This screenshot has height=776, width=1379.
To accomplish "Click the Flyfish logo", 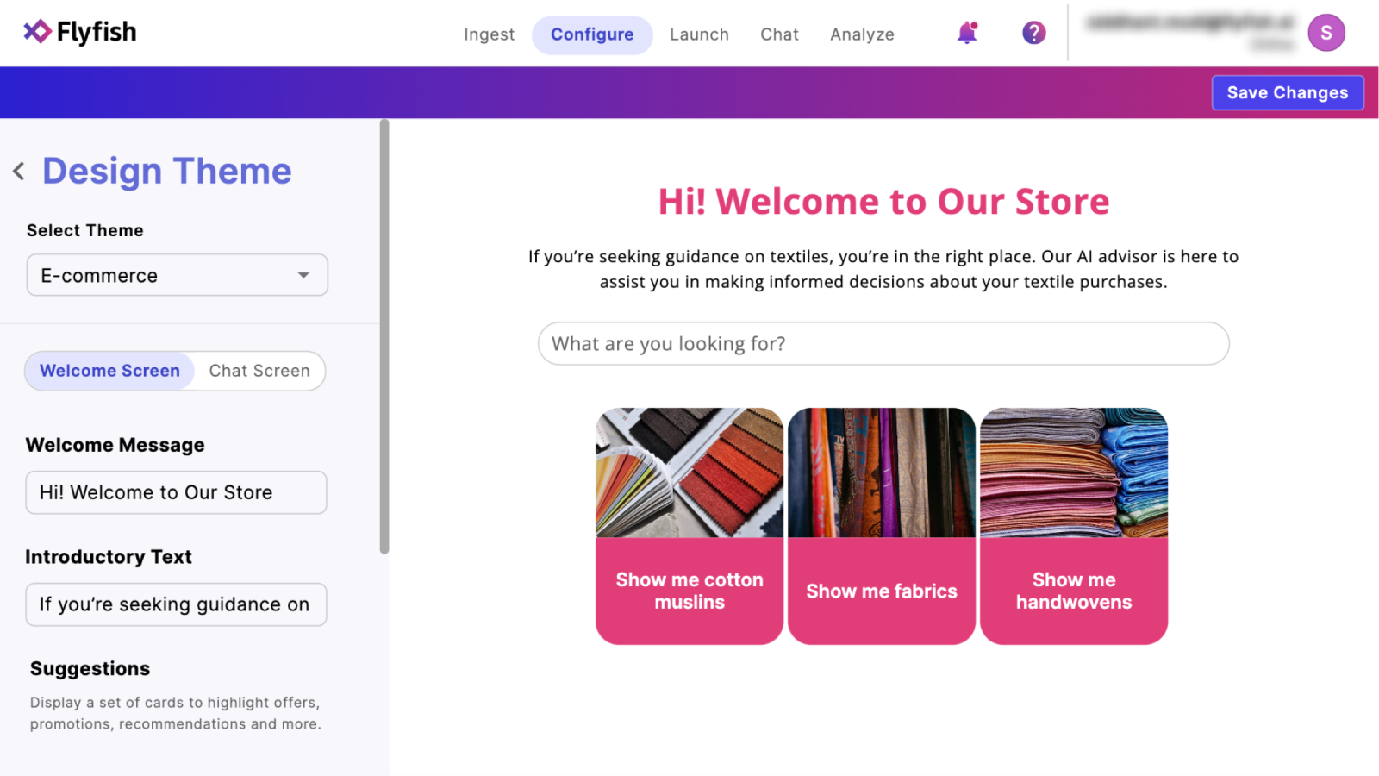I will [x=79, y=31].
